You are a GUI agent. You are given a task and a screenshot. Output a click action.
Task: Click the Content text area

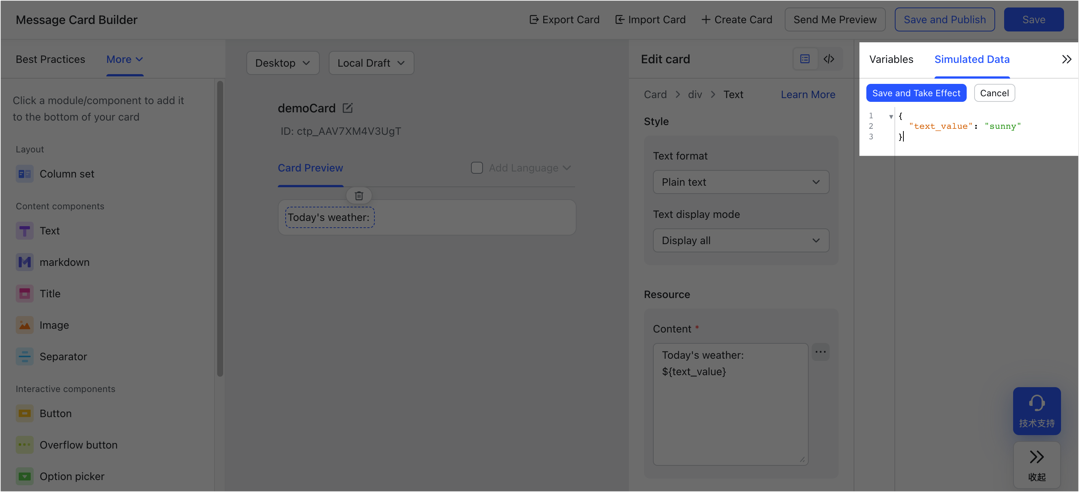click(730, 404)
